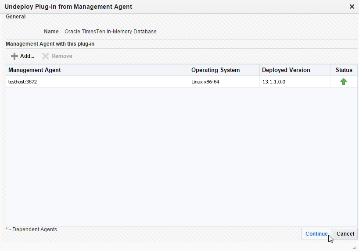Close the Undeploy Plug-in dialog

[352, 7]
